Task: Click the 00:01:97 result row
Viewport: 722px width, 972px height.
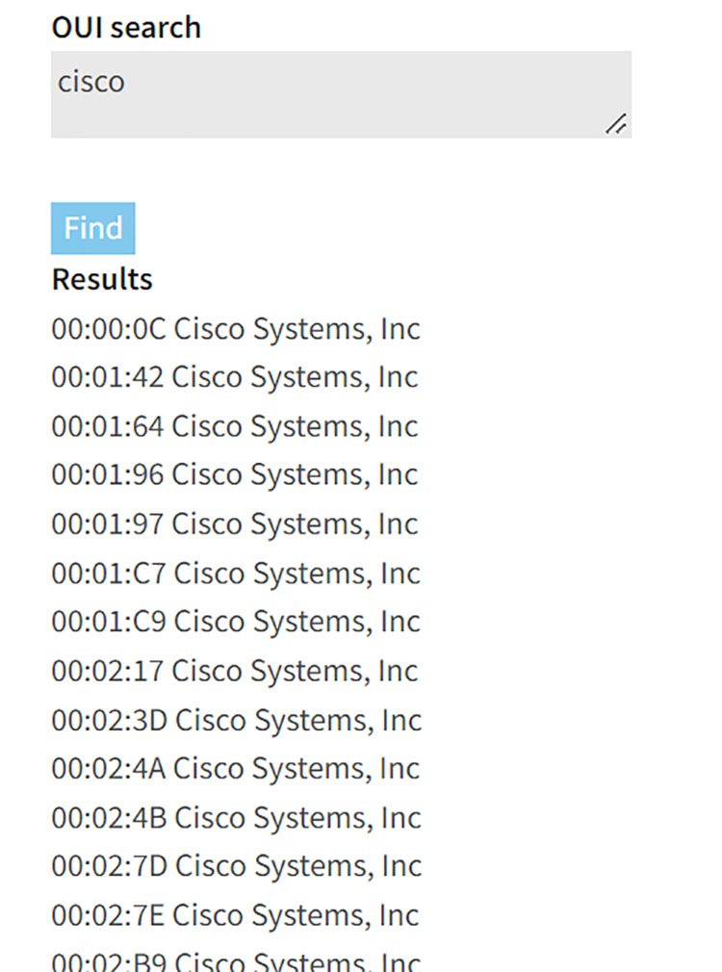Action: pyautogui.click(x=235, y=524)
